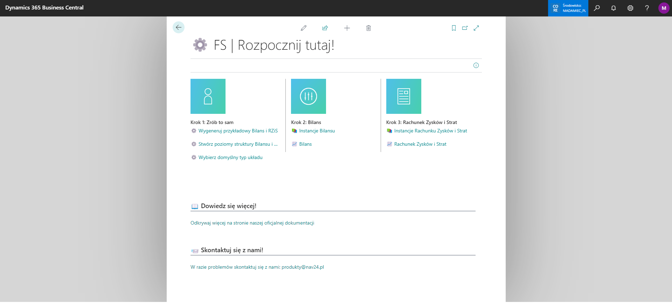Bookmark this page with the bookmark icon
The height and width of the screenshot is (303, 672).
(454, 28)
